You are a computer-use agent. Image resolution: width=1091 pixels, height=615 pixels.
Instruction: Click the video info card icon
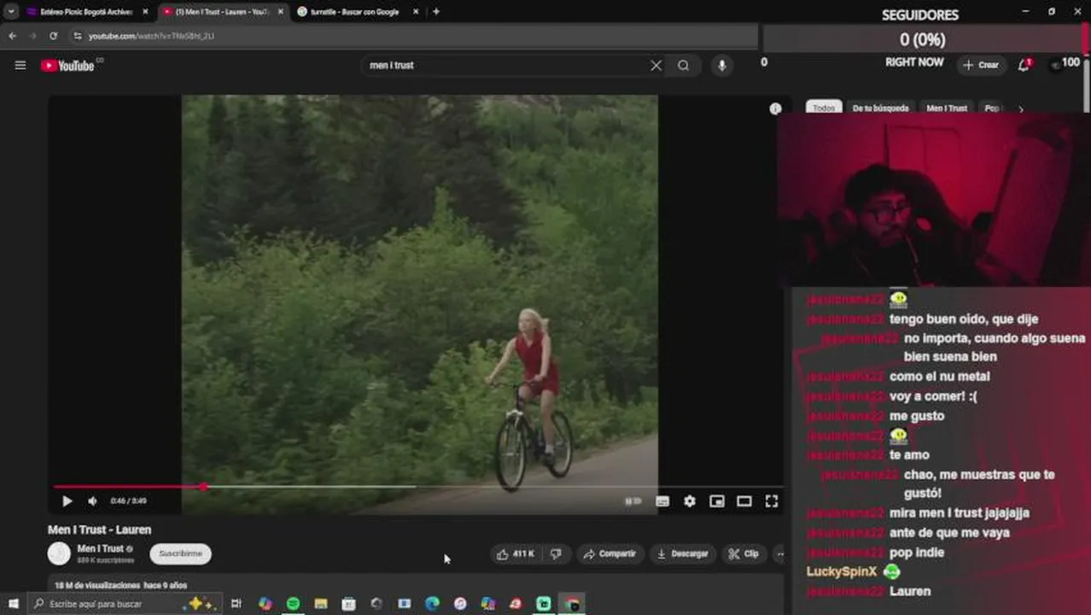point(775,108)
